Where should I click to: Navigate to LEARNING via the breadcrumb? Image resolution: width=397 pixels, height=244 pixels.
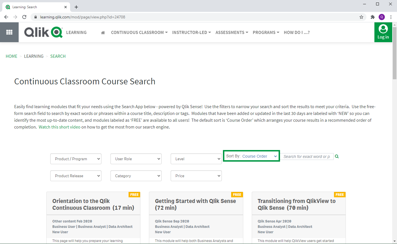click(34, 56)
